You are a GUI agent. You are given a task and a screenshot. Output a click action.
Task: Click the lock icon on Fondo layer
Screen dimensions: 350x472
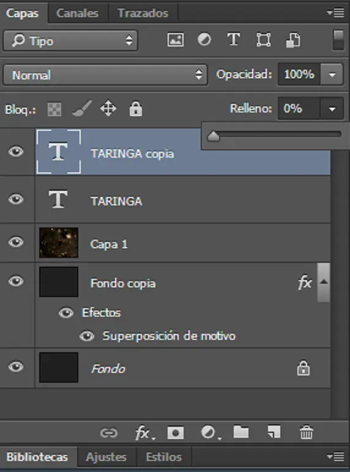[303, 368]
